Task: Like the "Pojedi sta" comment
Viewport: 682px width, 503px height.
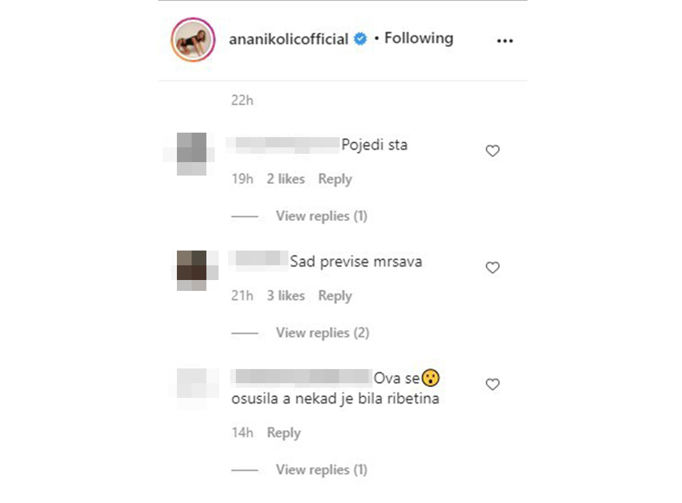Action: (x=492, y=151)
